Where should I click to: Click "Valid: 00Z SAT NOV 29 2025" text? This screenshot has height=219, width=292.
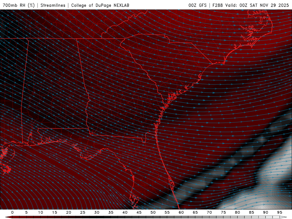click(257, 5)
